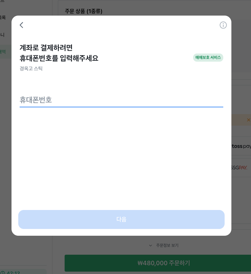The height and width of the screenshot is (274, 251).
Task: Dismiss the orange banner with X icon
Action: (249, 120)
